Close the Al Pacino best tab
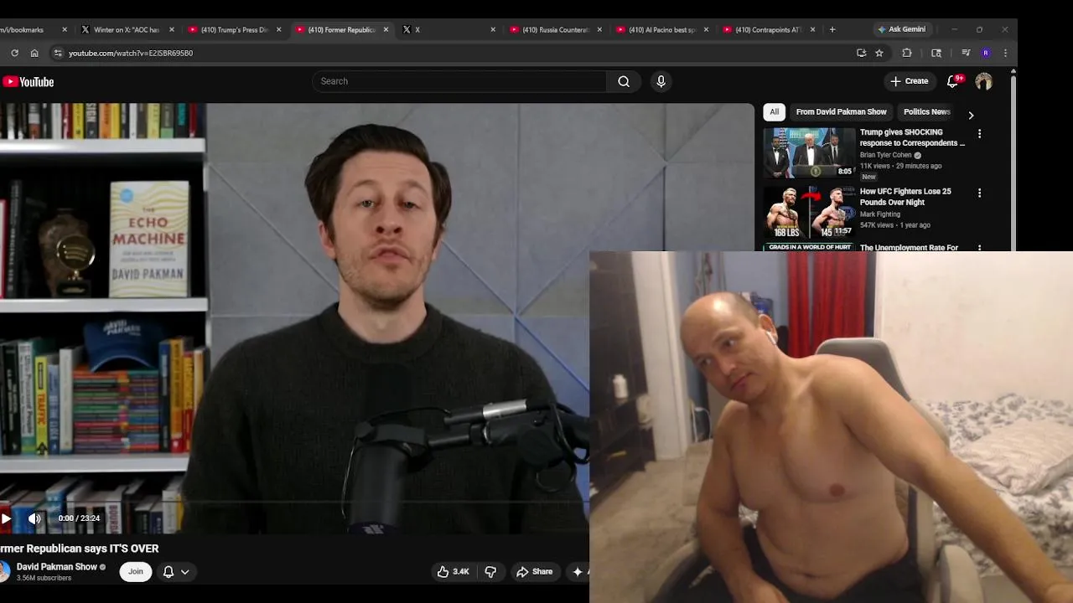This screenshot has height=603, width=1073. [x=706, y=29]
